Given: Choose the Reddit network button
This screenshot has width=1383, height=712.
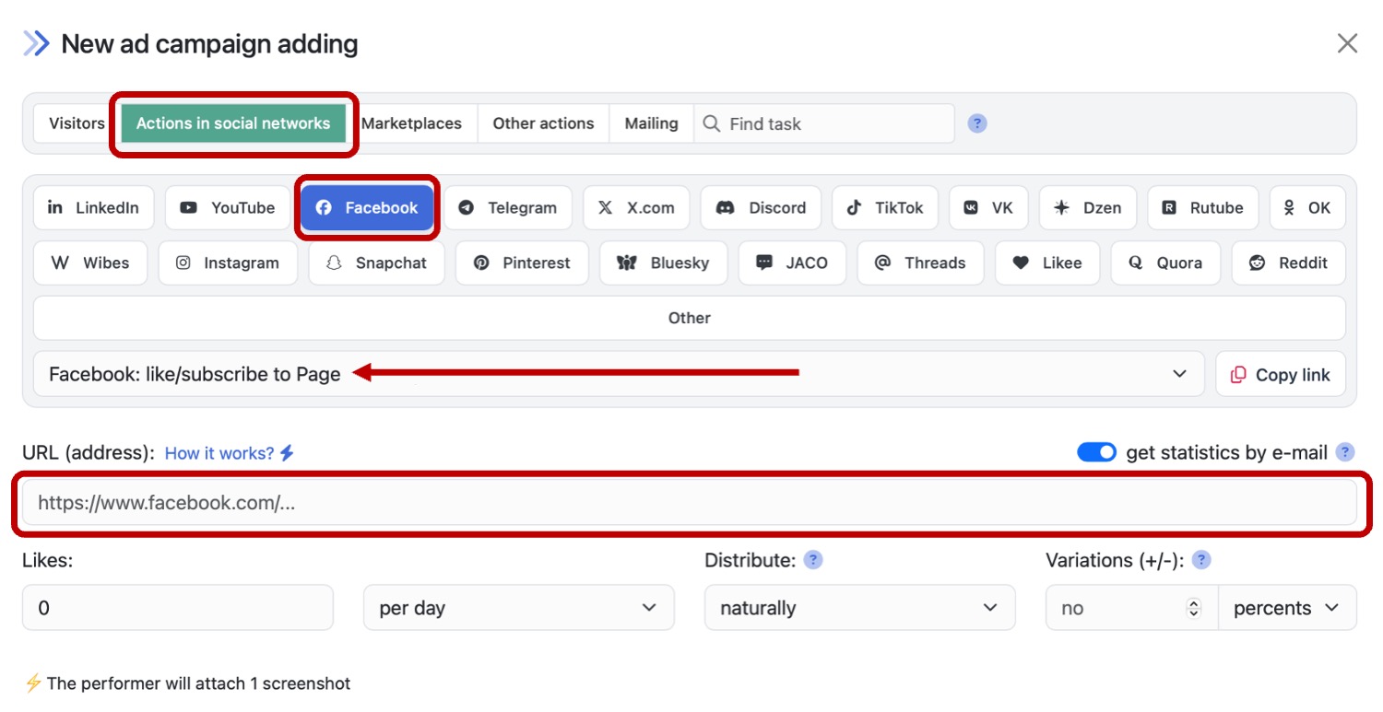Looking at the screenshot, I should (1288, 263).
